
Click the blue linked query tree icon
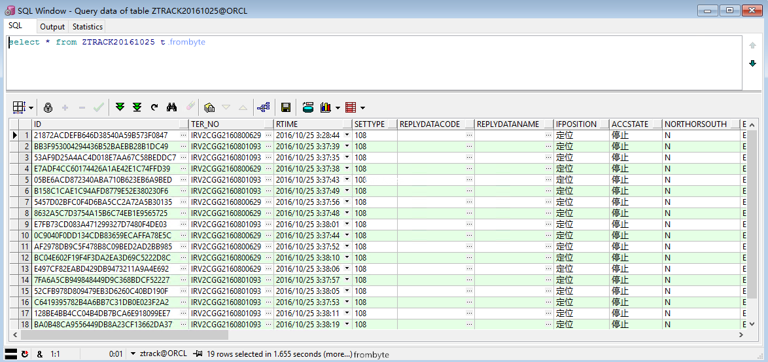[263, 107]
